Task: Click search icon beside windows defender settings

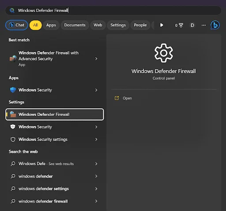Action: [13, 189]
